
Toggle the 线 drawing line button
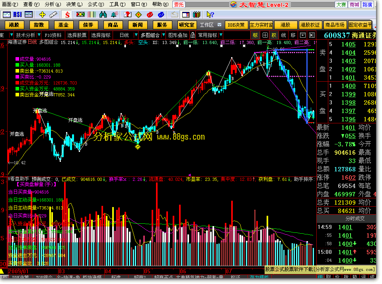(284, 35)
